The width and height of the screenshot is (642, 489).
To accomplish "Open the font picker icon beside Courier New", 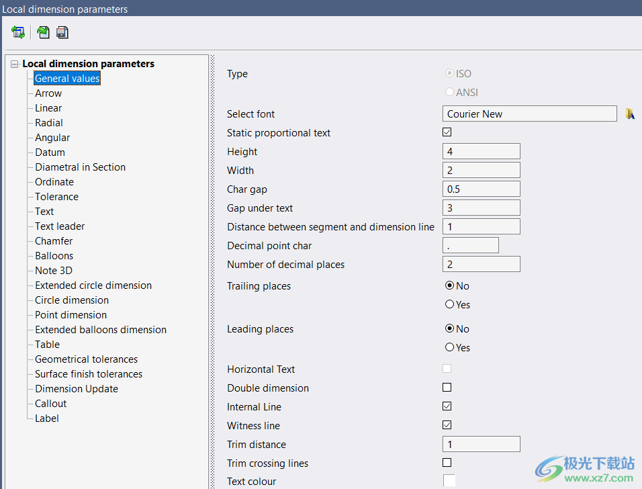I will click(x=630, y=114).
